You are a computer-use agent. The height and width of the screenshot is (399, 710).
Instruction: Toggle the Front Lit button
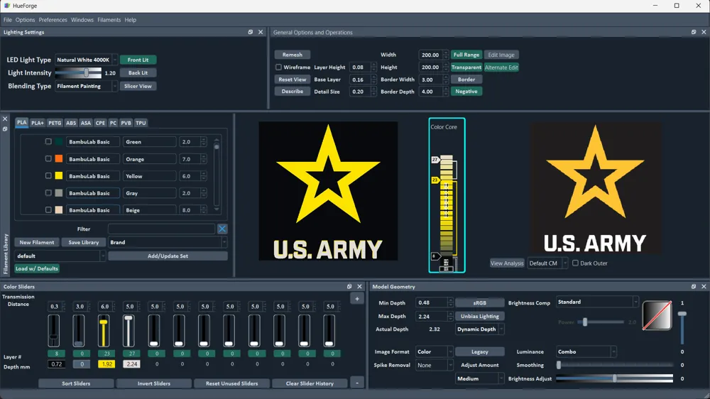(138, 60)
